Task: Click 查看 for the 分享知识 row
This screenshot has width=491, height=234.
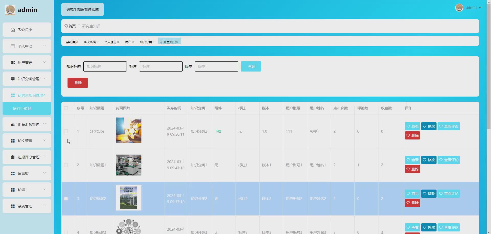Action: (412, 126)
